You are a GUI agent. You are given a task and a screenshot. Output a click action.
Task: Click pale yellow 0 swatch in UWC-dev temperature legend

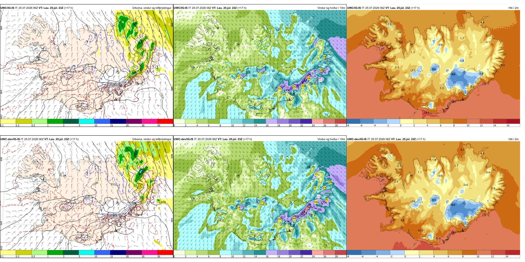tap(412, 253)
